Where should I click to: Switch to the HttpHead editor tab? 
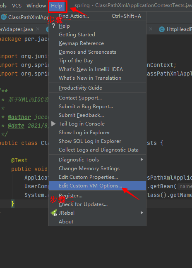179,29
